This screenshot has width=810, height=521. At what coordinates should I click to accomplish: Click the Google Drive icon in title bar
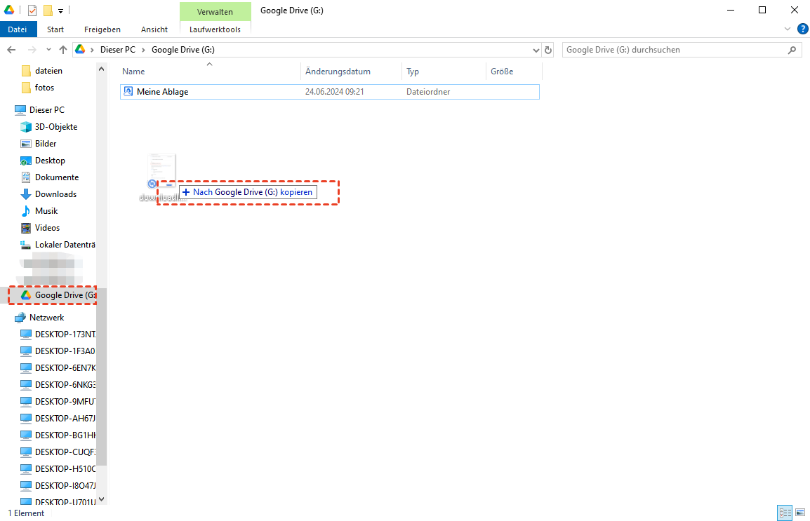tap(9, 10)
